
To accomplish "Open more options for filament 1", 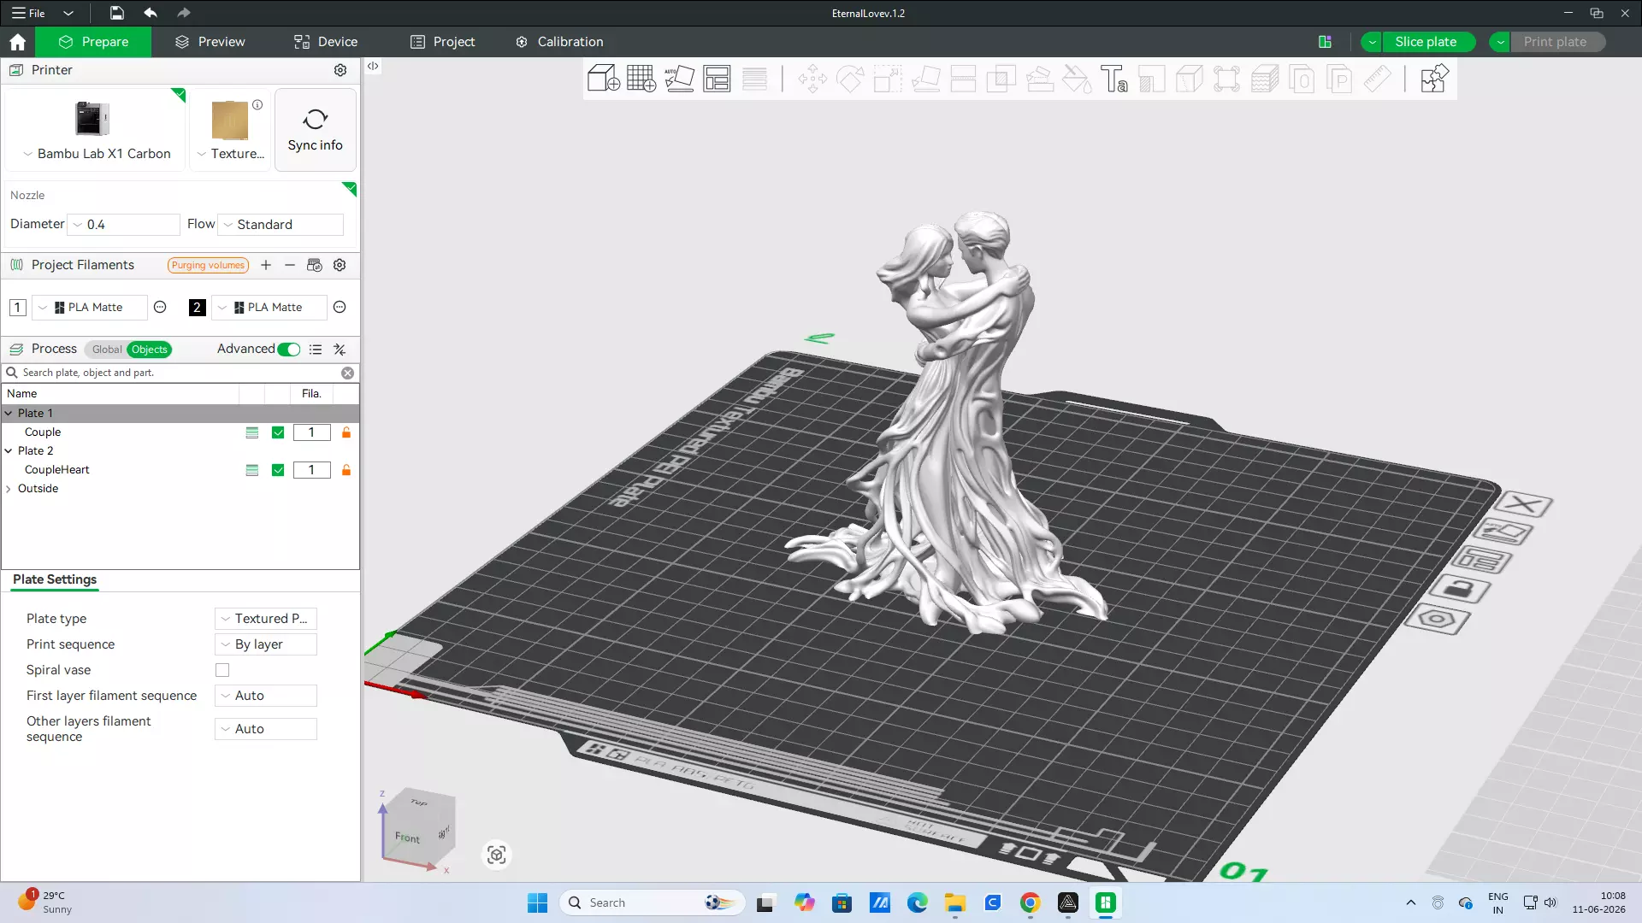I will [x=160, y=307].
